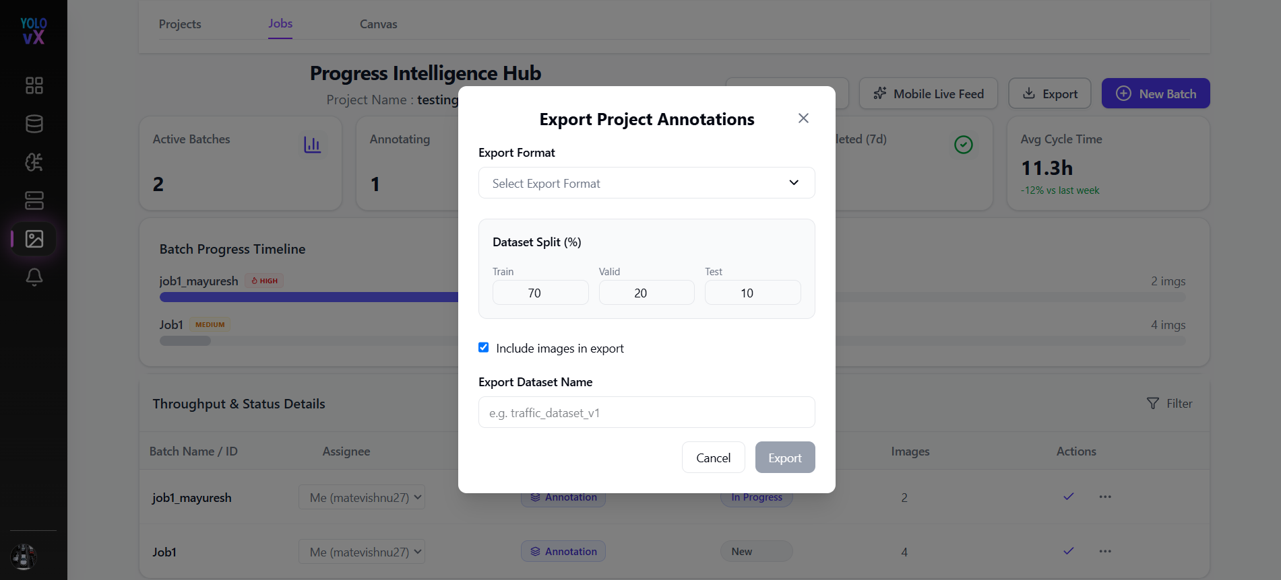Focus the Test split percentage field
Viewport: 1281px width, 580px height.
click(753, 293)
